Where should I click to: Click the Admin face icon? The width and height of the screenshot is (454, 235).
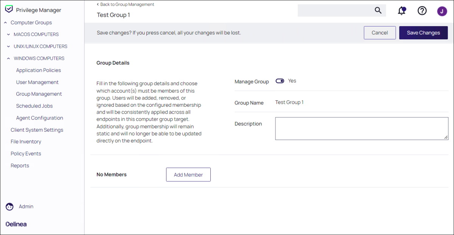(x=9, y=207)
